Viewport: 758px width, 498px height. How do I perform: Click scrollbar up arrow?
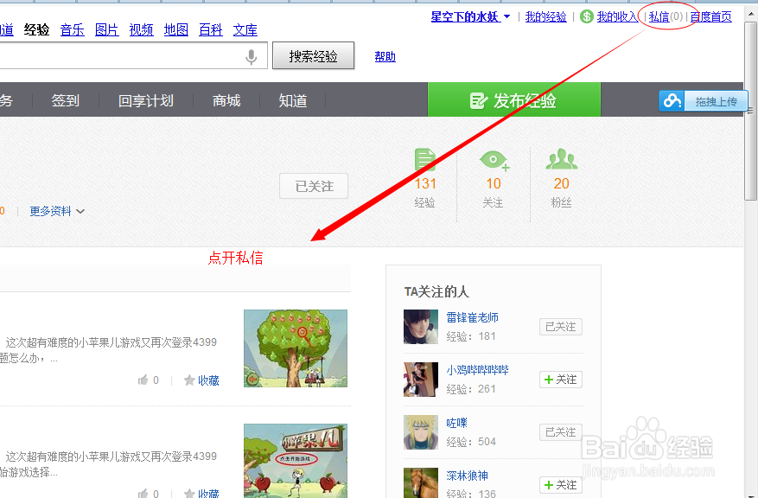tap(750, 14)
